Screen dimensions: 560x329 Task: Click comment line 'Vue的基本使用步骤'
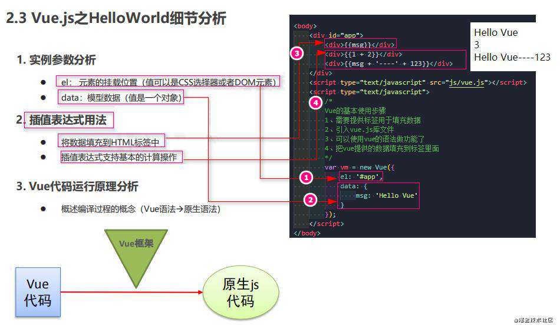tap(355, 111)
